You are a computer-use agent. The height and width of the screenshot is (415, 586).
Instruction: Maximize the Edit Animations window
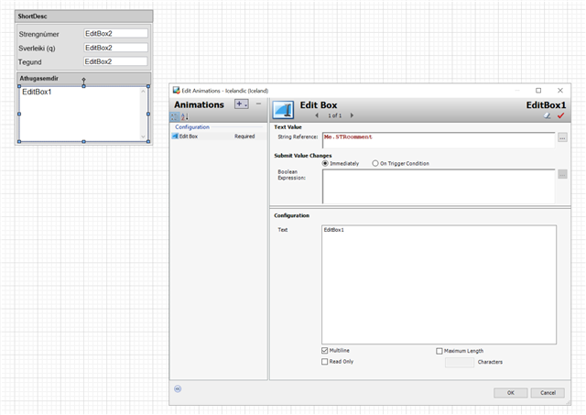coord(538,91)
